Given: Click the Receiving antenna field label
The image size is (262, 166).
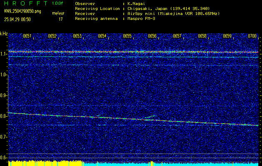Looking at the screenshot, I should [96, 19].
